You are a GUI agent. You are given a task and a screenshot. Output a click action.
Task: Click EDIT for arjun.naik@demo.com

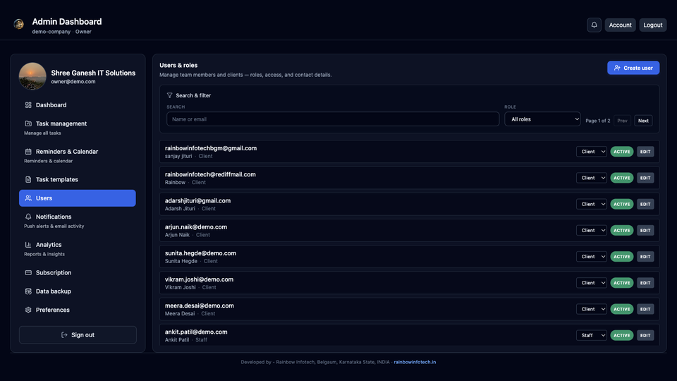645,230
